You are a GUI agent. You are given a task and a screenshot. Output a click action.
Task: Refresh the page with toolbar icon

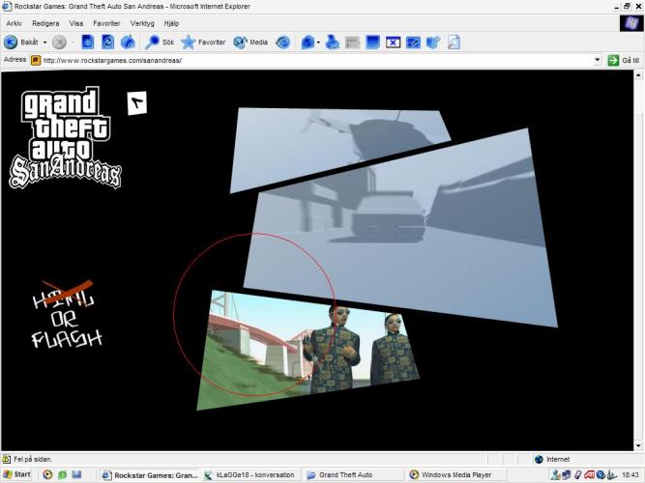[x=107, y=43]
